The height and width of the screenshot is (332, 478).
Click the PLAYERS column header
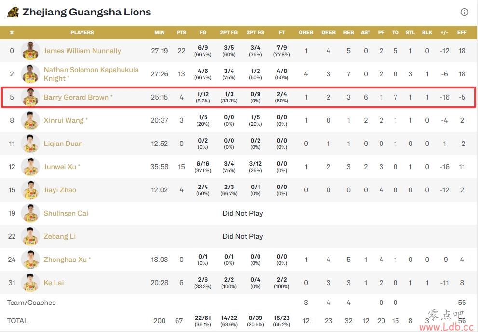coord(82,32)
